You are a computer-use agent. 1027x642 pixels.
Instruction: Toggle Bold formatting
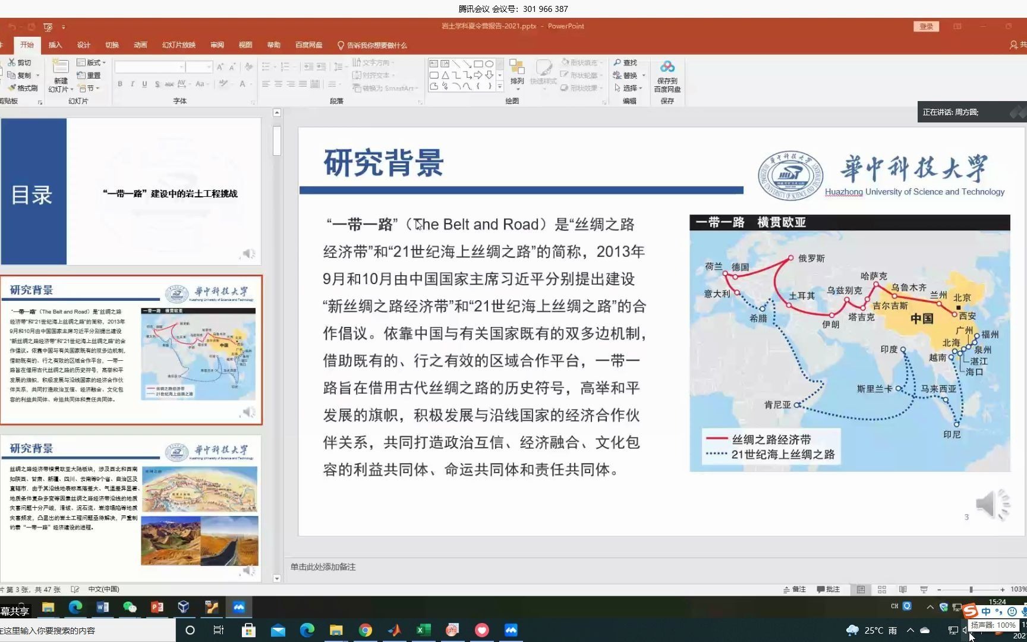point(120,84)
